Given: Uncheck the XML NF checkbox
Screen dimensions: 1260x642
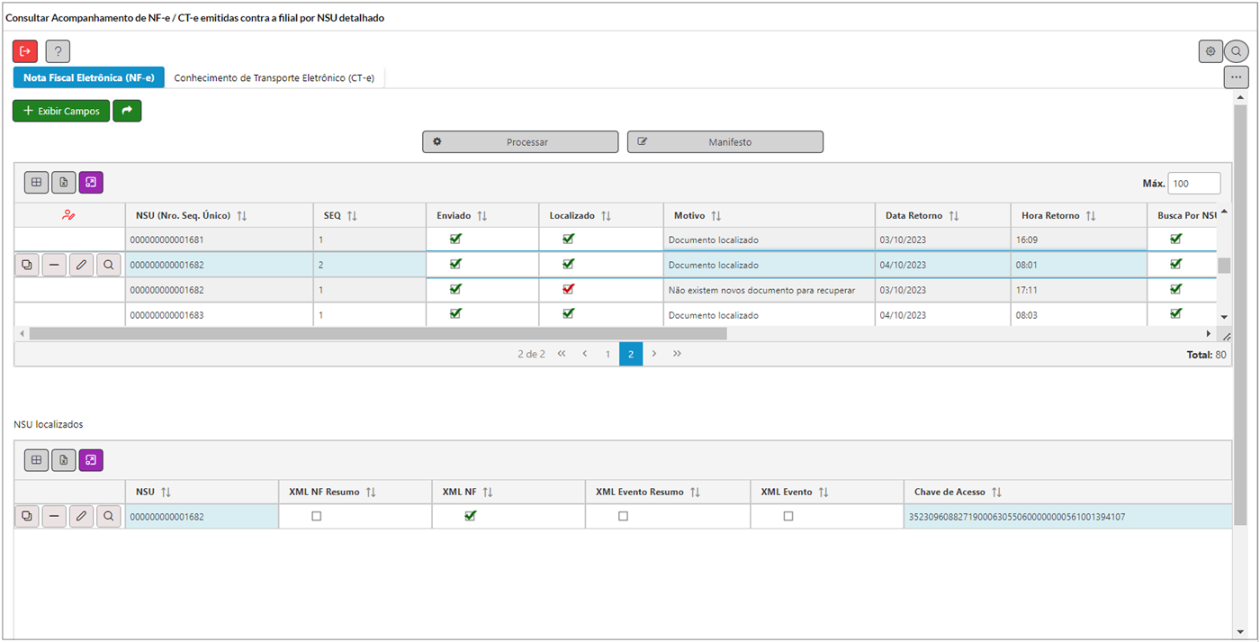Looking at the screenshot, I should pyautogui.click(x=470, y=516).
